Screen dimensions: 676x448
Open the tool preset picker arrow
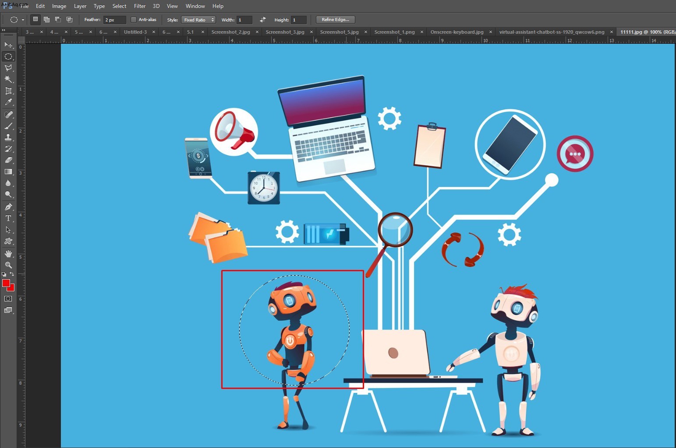tap(23, 20)
